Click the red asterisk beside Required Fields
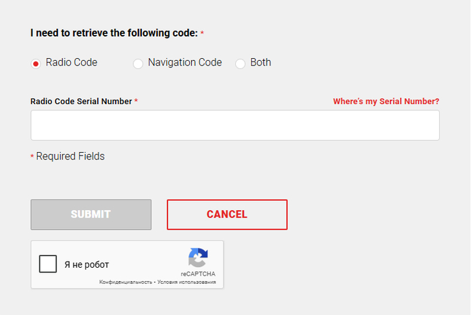This screenshot has height=315, width=473. [x=32, y=157]
